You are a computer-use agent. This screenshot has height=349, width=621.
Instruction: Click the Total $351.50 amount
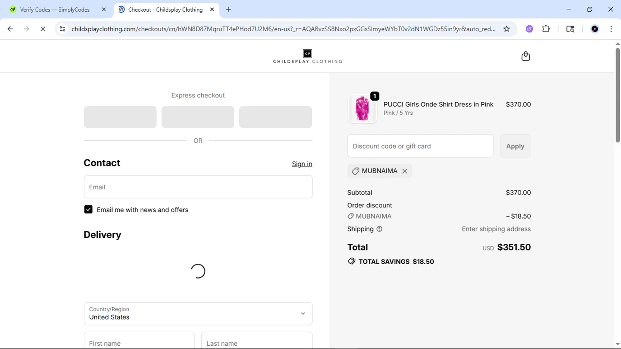pos(514,247)
